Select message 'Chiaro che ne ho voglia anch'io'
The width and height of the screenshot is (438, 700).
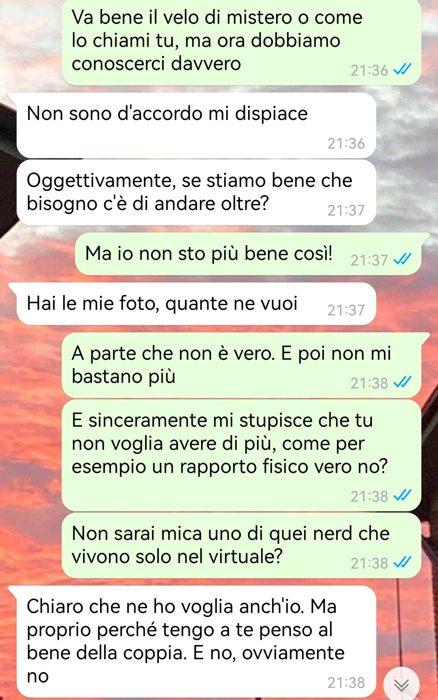tap(196, 642)
